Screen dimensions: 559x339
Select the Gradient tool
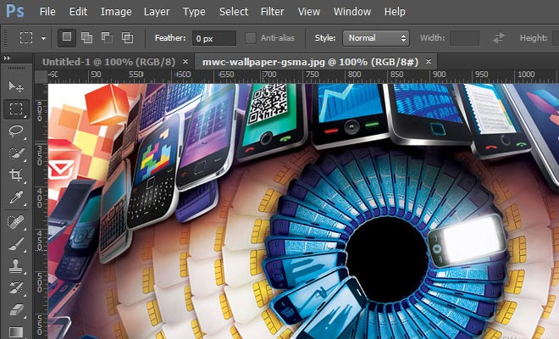(x=16, y=332)
